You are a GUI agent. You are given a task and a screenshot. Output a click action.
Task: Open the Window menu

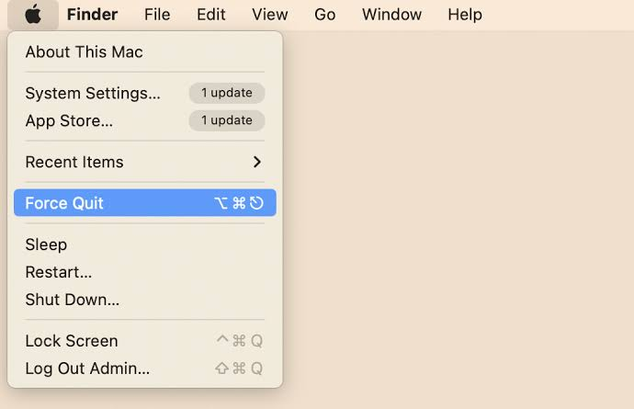coord(391,15)
